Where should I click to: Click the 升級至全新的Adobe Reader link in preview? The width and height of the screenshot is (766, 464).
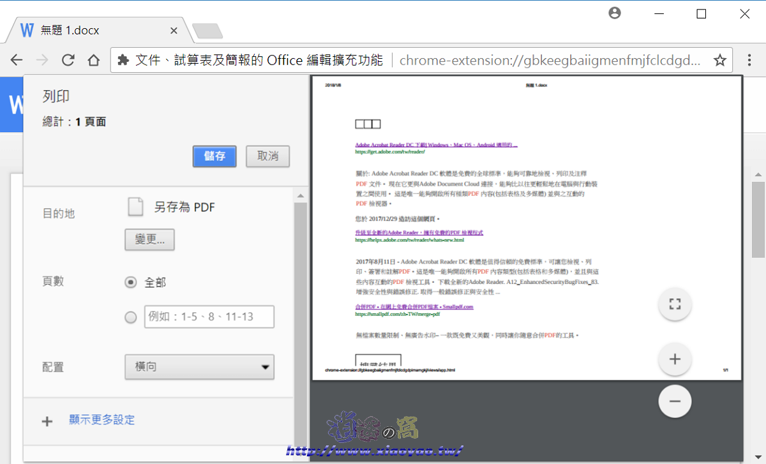click(x=419, y=233)
